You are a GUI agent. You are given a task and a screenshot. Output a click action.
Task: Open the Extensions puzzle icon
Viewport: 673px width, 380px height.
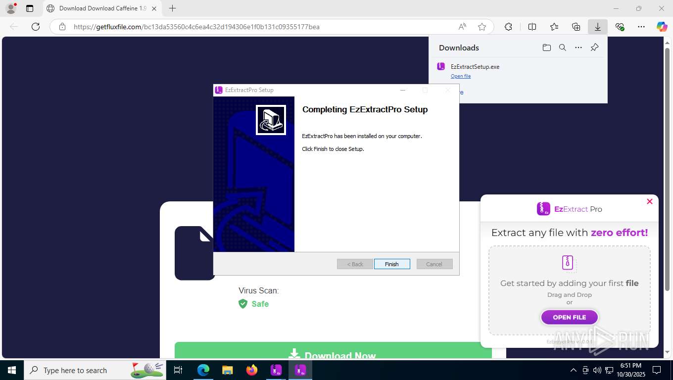coord(508,27)
